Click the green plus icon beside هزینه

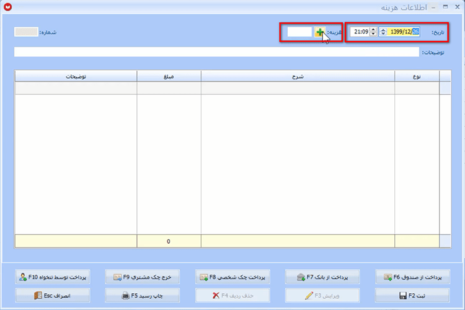[320, 32]
